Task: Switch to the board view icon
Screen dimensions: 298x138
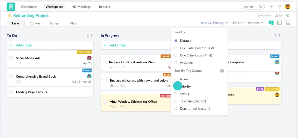Action: pyautogui.click(x=271, y=23)
